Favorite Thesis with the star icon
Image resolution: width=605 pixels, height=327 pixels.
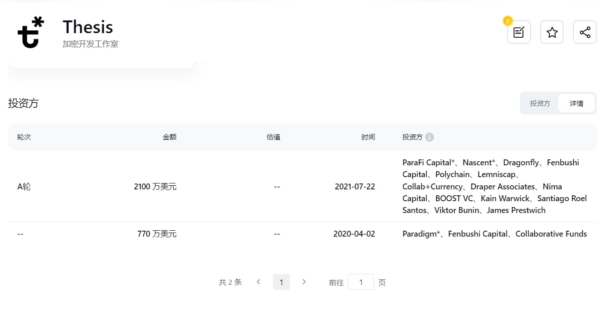552,32
